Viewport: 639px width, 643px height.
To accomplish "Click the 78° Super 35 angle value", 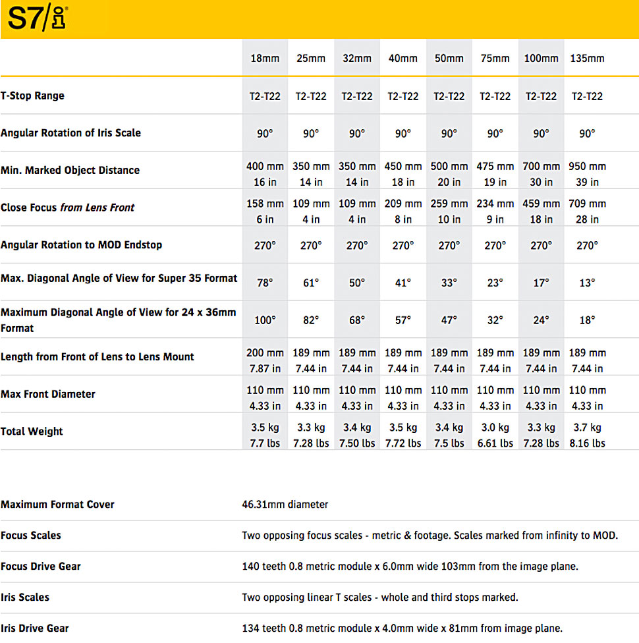I will [265, 283].
